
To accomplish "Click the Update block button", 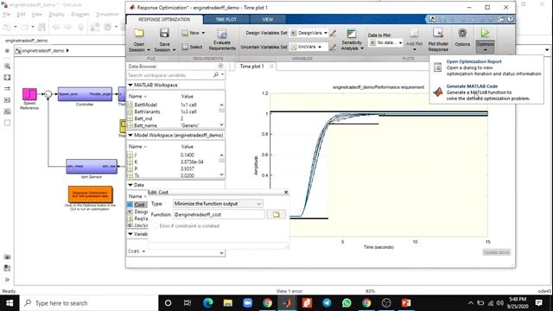I will tap(496, 252).
